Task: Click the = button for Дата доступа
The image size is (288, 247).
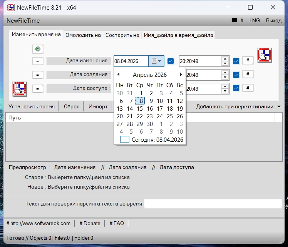Action: click(x=38, y=89)
